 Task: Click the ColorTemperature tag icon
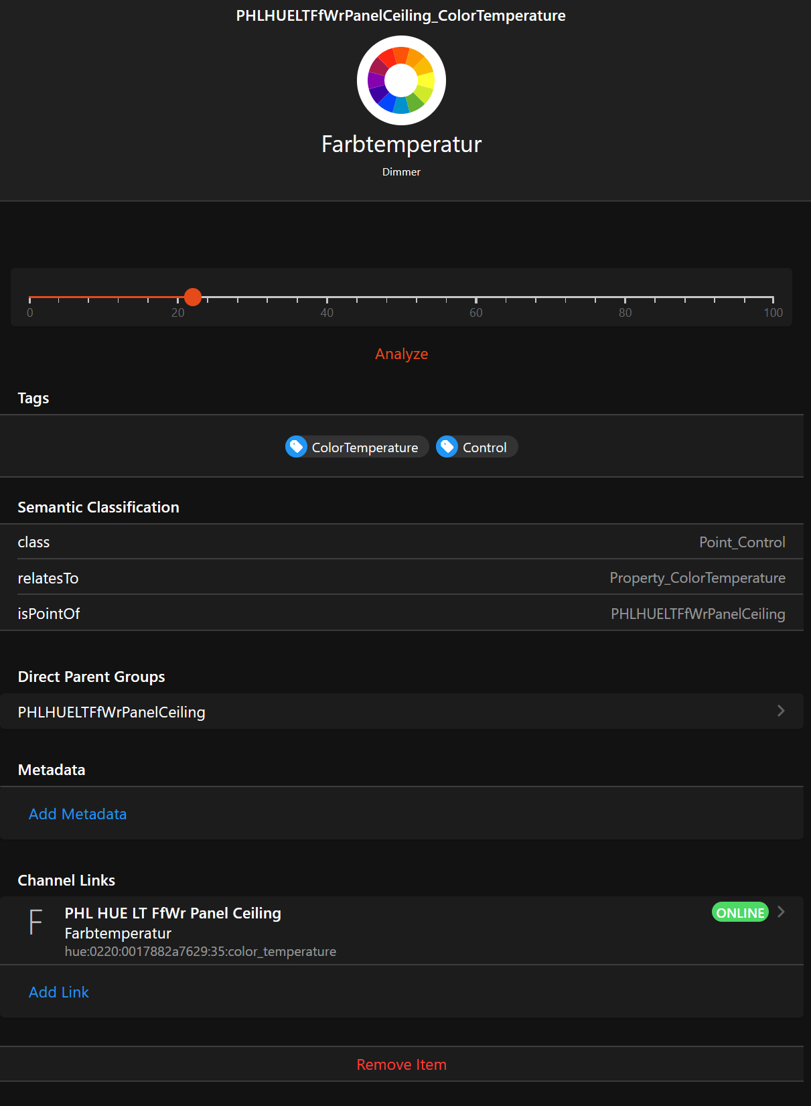(x=296, y=447)
